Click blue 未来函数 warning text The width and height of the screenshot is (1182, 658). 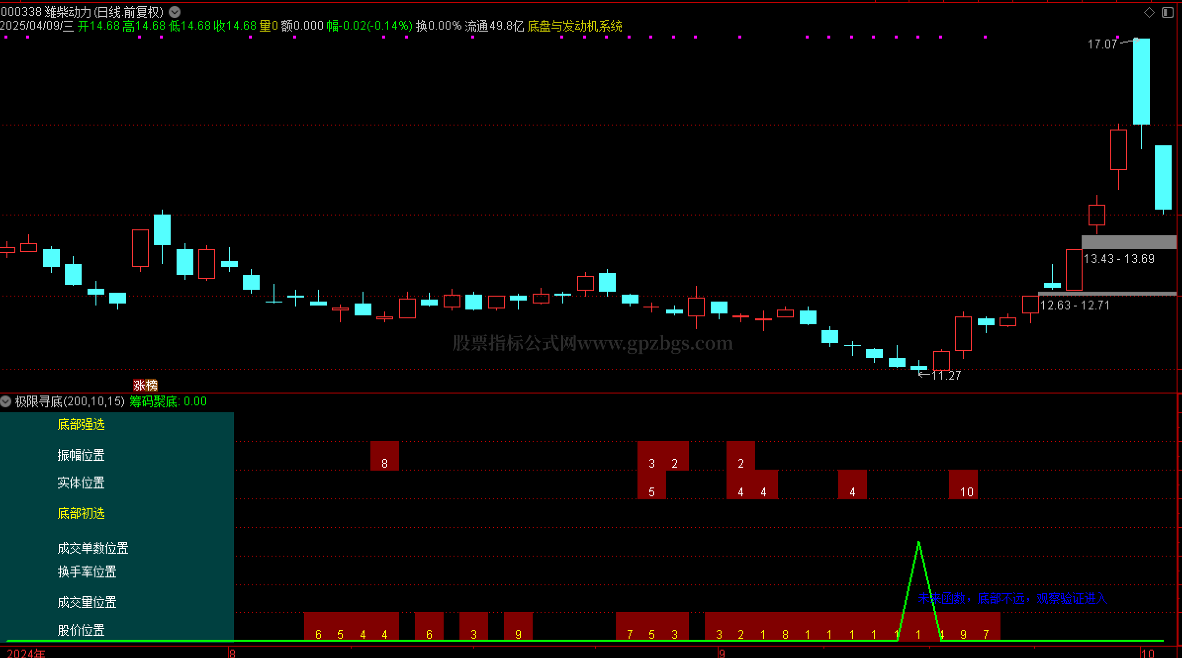pyautogui.click(x=1012, y=599)
